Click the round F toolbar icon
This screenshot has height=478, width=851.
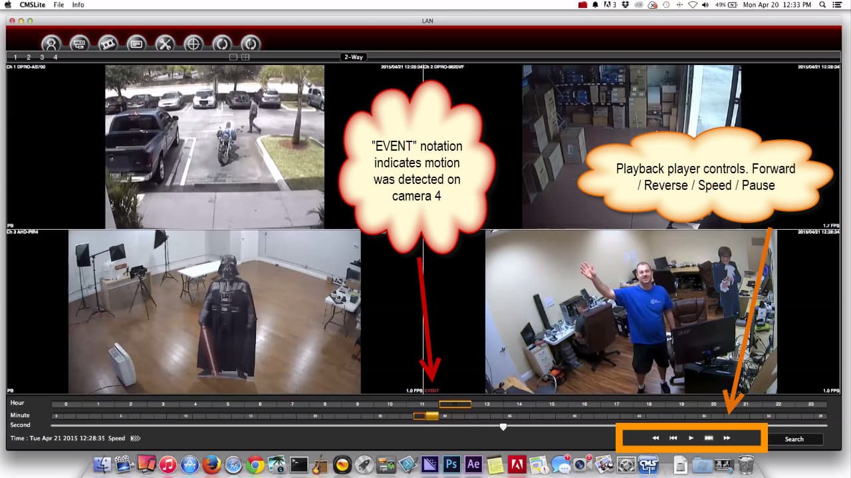(x=251, y=44)
